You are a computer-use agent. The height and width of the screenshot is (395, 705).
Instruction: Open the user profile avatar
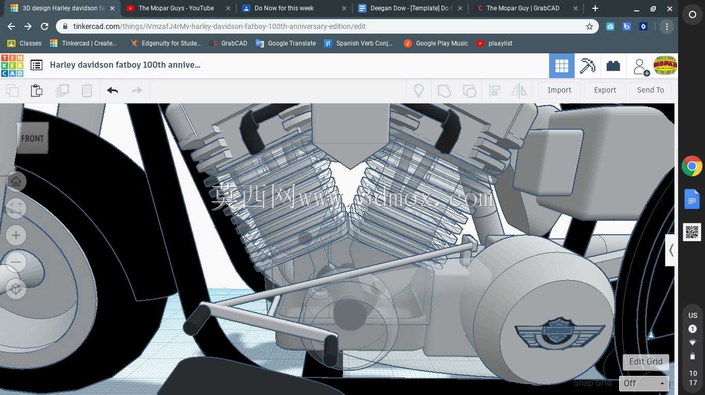click(x=665, y=66)
